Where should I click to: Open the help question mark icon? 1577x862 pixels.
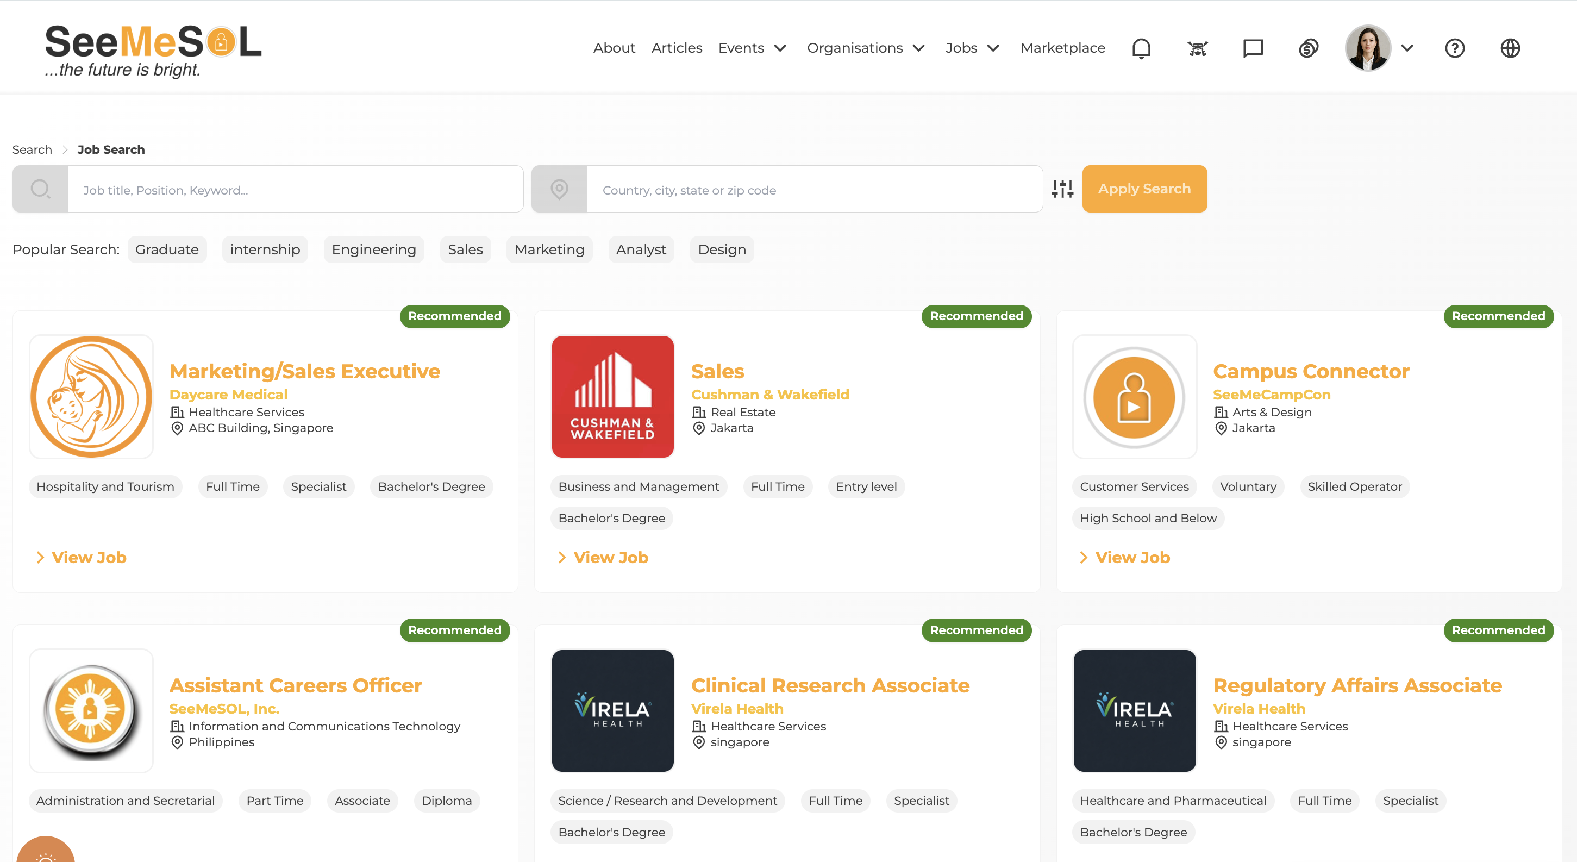(x=1455, y=48)
